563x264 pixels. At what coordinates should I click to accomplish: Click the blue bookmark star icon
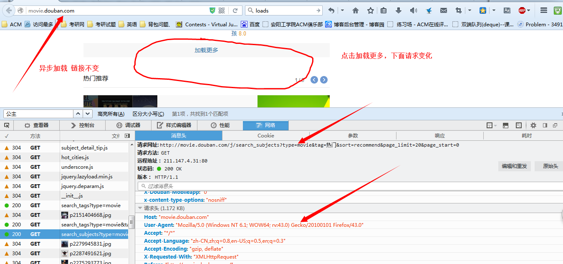coord(483,10)
